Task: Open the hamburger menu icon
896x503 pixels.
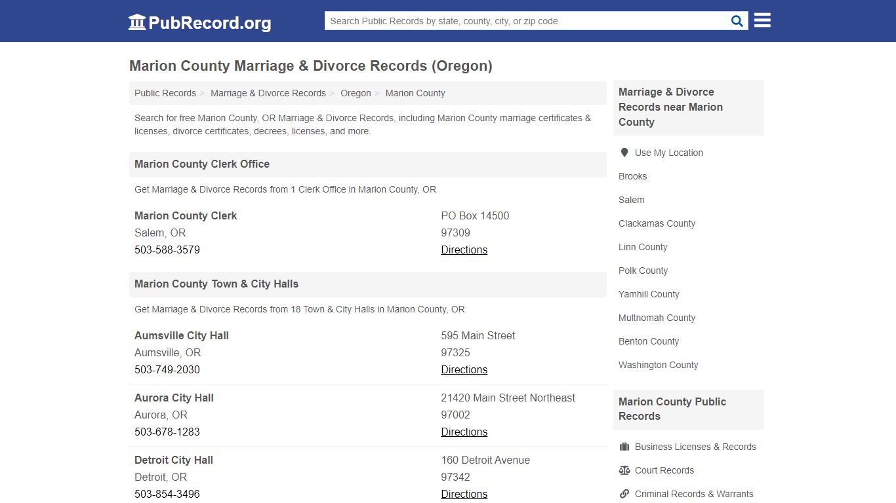Action: (x=762, y=20)
